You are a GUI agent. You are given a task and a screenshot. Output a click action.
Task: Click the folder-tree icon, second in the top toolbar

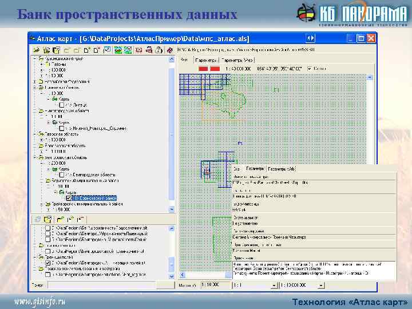coord(46,50)
